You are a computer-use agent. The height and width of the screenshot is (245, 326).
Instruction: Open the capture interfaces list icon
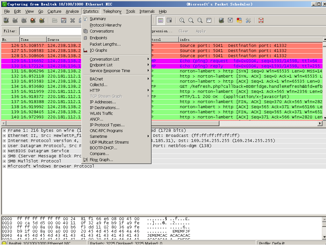click(6, 20)
